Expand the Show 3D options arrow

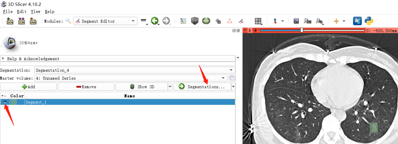pos(170,87)
